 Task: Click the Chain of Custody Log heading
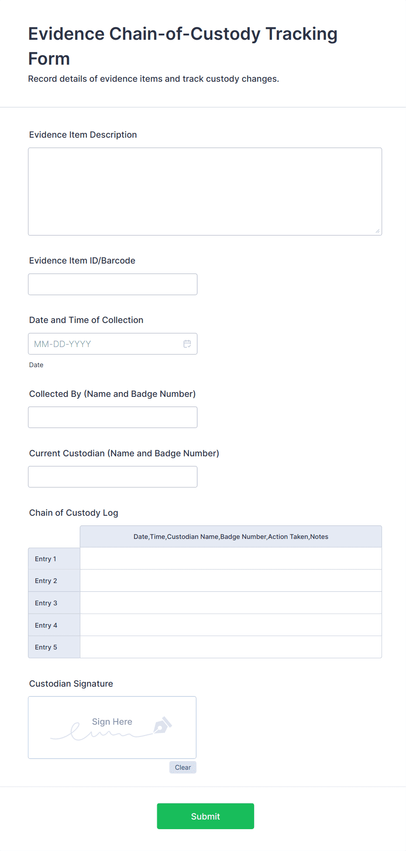click(x=73, y=512)
